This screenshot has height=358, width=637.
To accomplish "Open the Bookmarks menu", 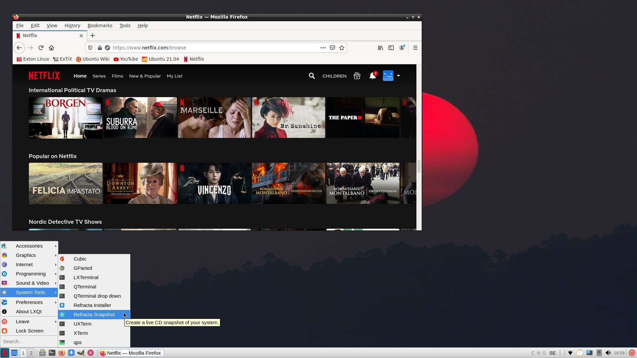I will click(x=100, y=26).
